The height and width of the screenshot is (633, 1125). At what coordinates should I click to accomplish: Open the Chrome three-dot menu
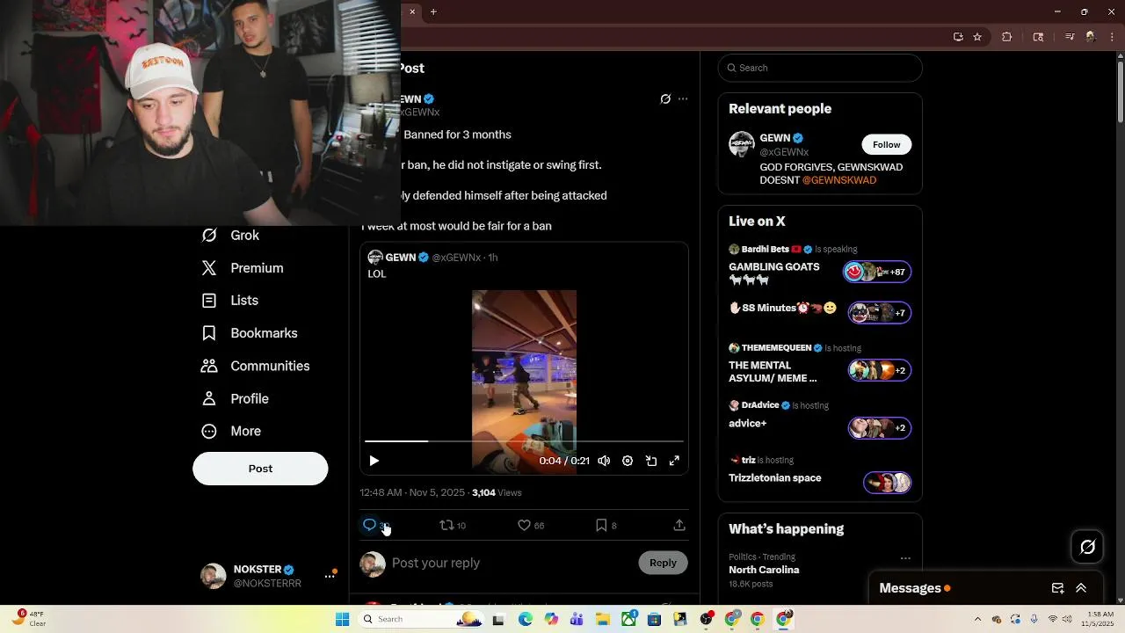point(1111,37)
